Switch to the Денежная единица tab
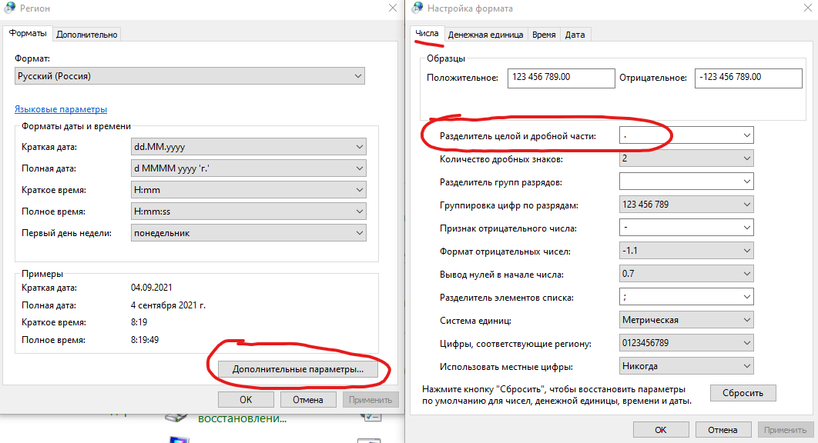This screenshot has width=818, height=443. (x=485, y=35)
